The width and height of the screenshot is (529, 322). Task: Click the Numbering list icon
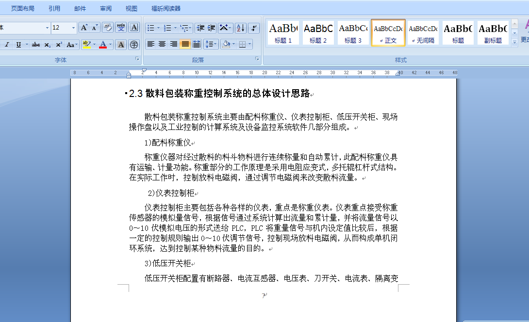click(167, 28)
